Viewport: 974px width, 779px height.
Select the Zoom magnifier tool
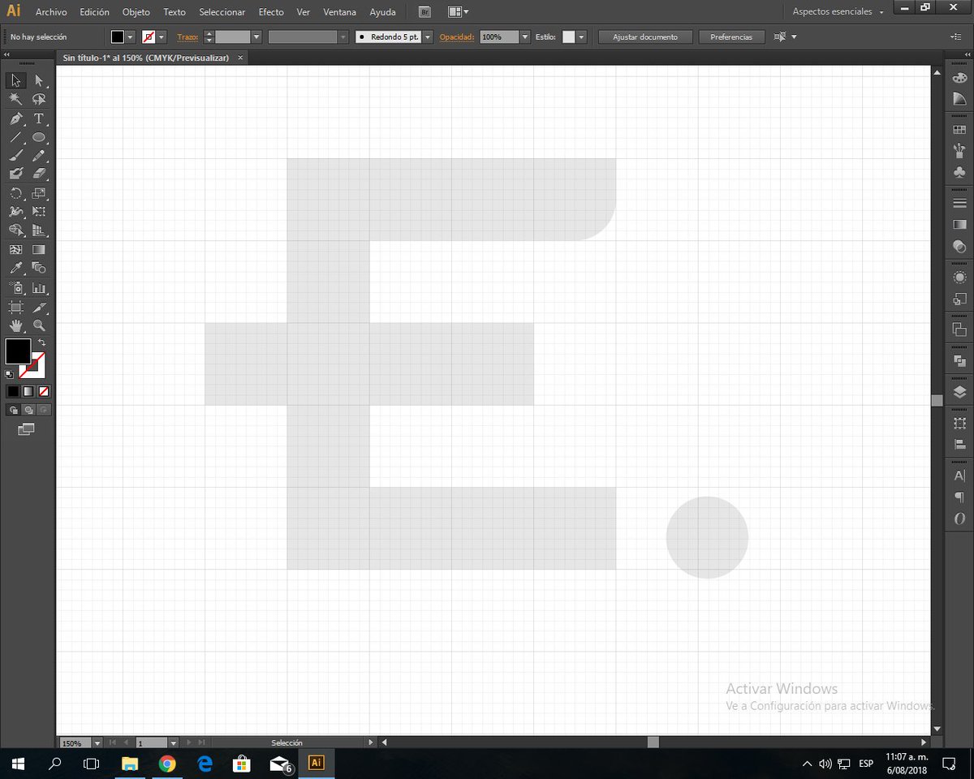coord(39,326)
